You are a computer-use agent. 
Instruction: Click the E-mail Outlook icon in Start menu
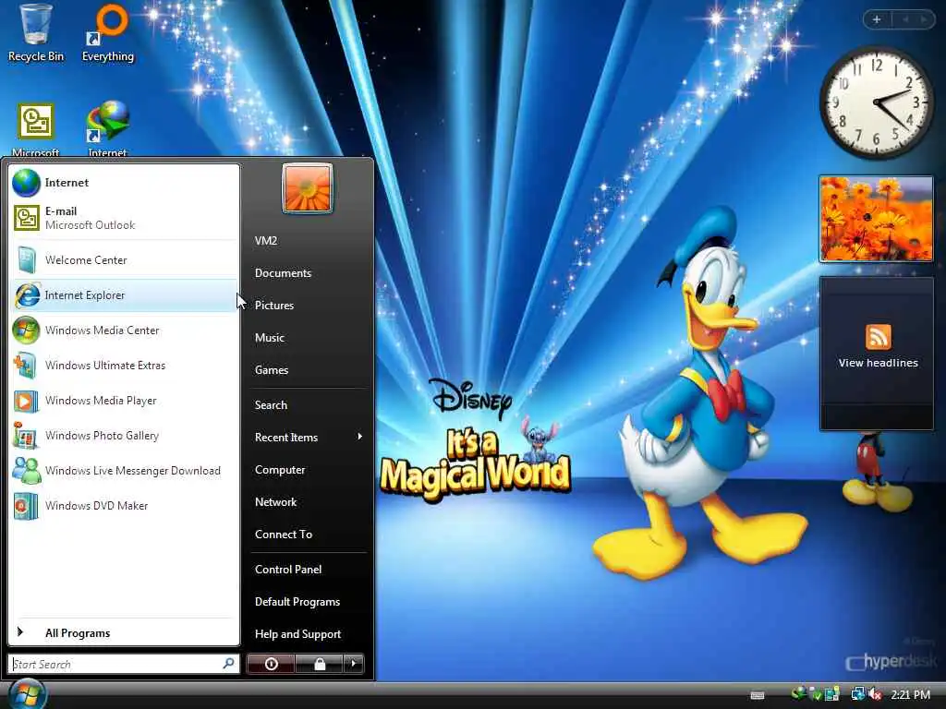27,218
